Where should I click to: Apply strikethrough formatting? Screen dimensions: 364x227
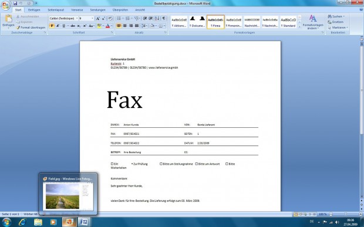73,26
